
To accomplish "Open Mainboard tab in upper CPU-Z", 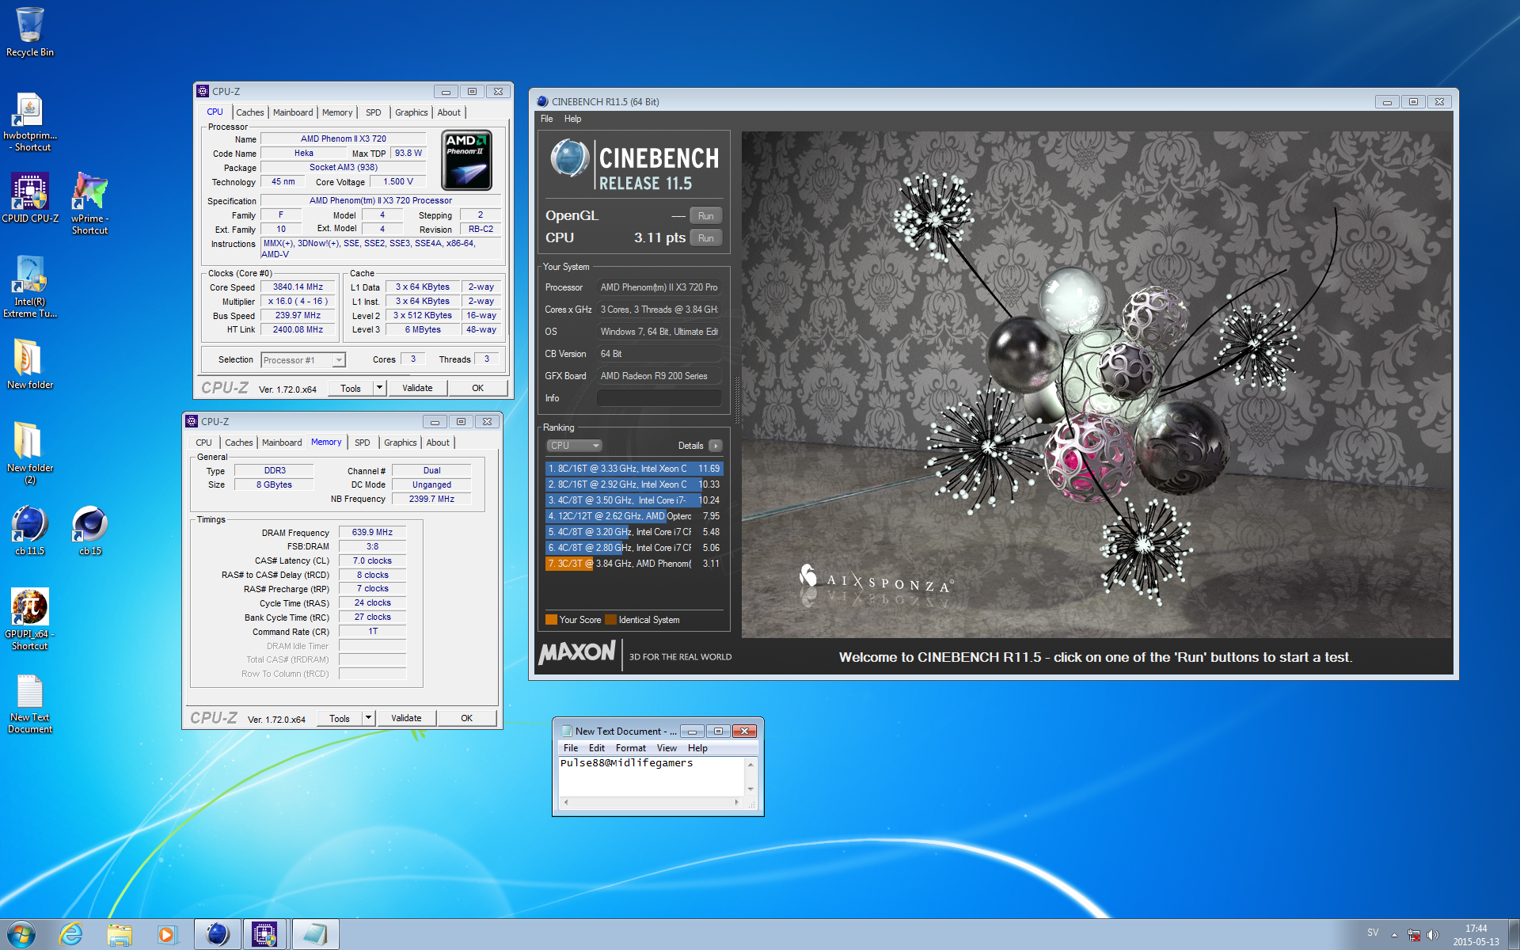I will coord(293,112).
